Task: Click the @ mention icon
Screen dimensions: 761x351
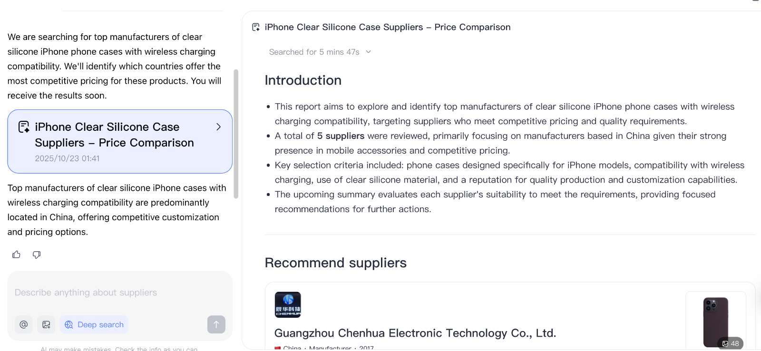Action: pos(24,324)
